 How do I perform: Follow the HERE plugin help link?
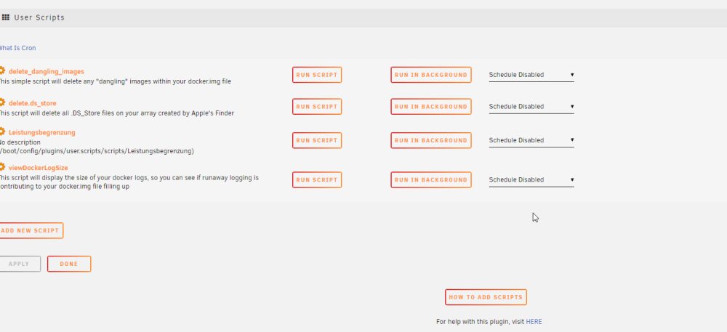[x=534, y=322]
